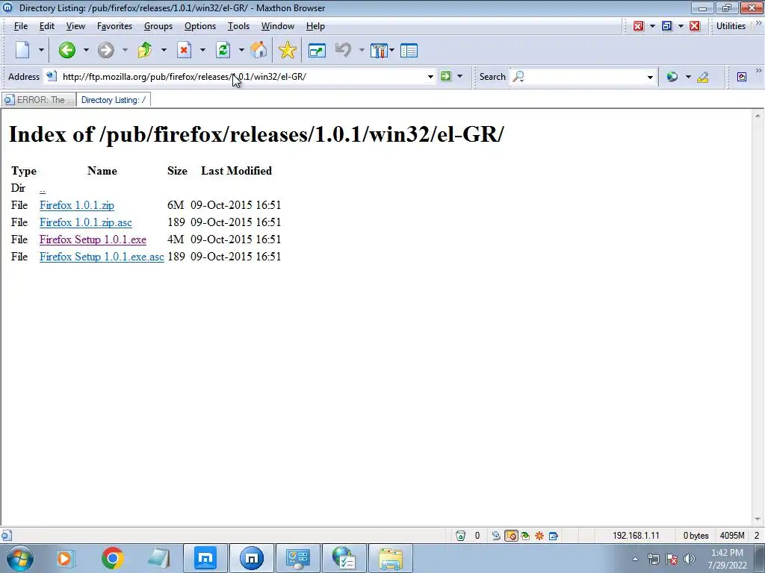Click the red X close tab icon
This screenshot has width=765, height=573.
point(638,26)
